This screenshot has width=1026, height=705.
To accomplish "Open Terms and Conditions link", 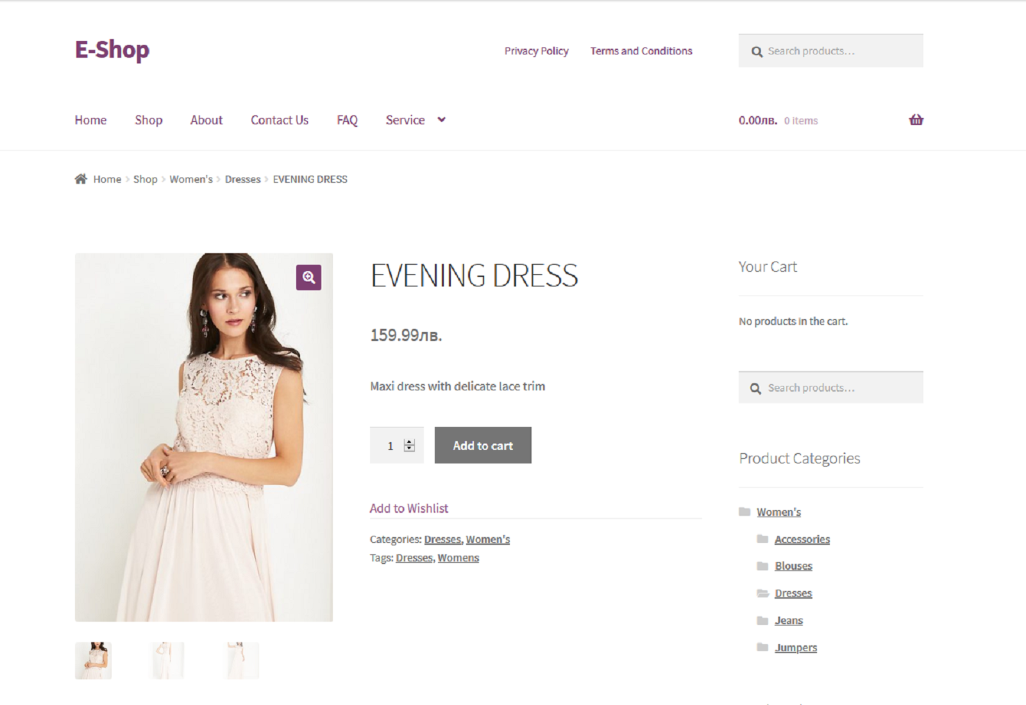I will click(641, 51).
